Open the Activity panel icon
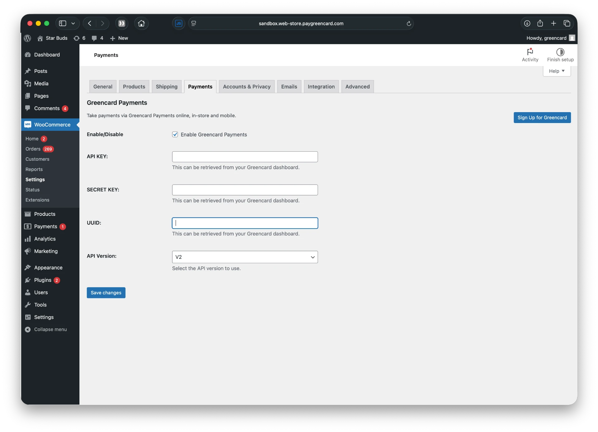The height and width of the screenshot is (432, 598). pos(530,52)
